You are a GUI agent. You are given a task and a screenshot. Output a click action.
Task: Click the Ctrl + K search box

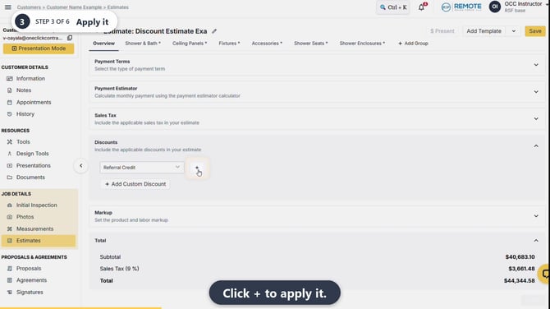393,7
